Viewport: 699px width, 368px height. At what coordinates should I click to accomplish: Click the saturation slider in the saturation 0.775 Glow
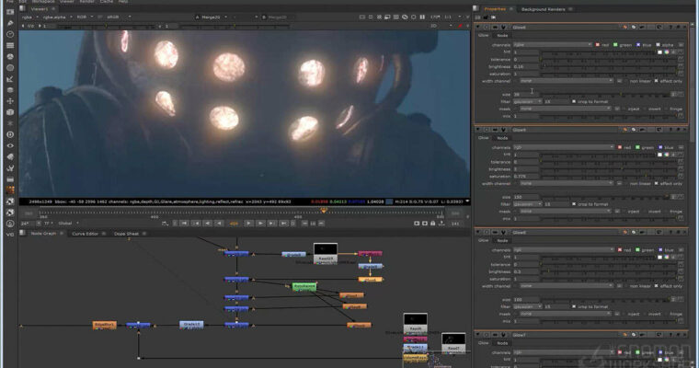[x=609, y=177]
